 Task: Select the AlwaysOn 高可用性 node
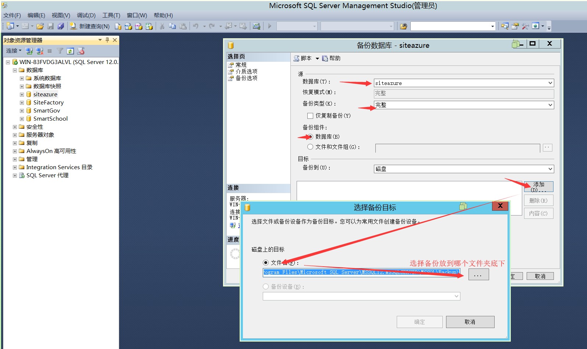coord(51,151)
